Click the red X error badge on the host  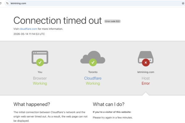(146, 62)
